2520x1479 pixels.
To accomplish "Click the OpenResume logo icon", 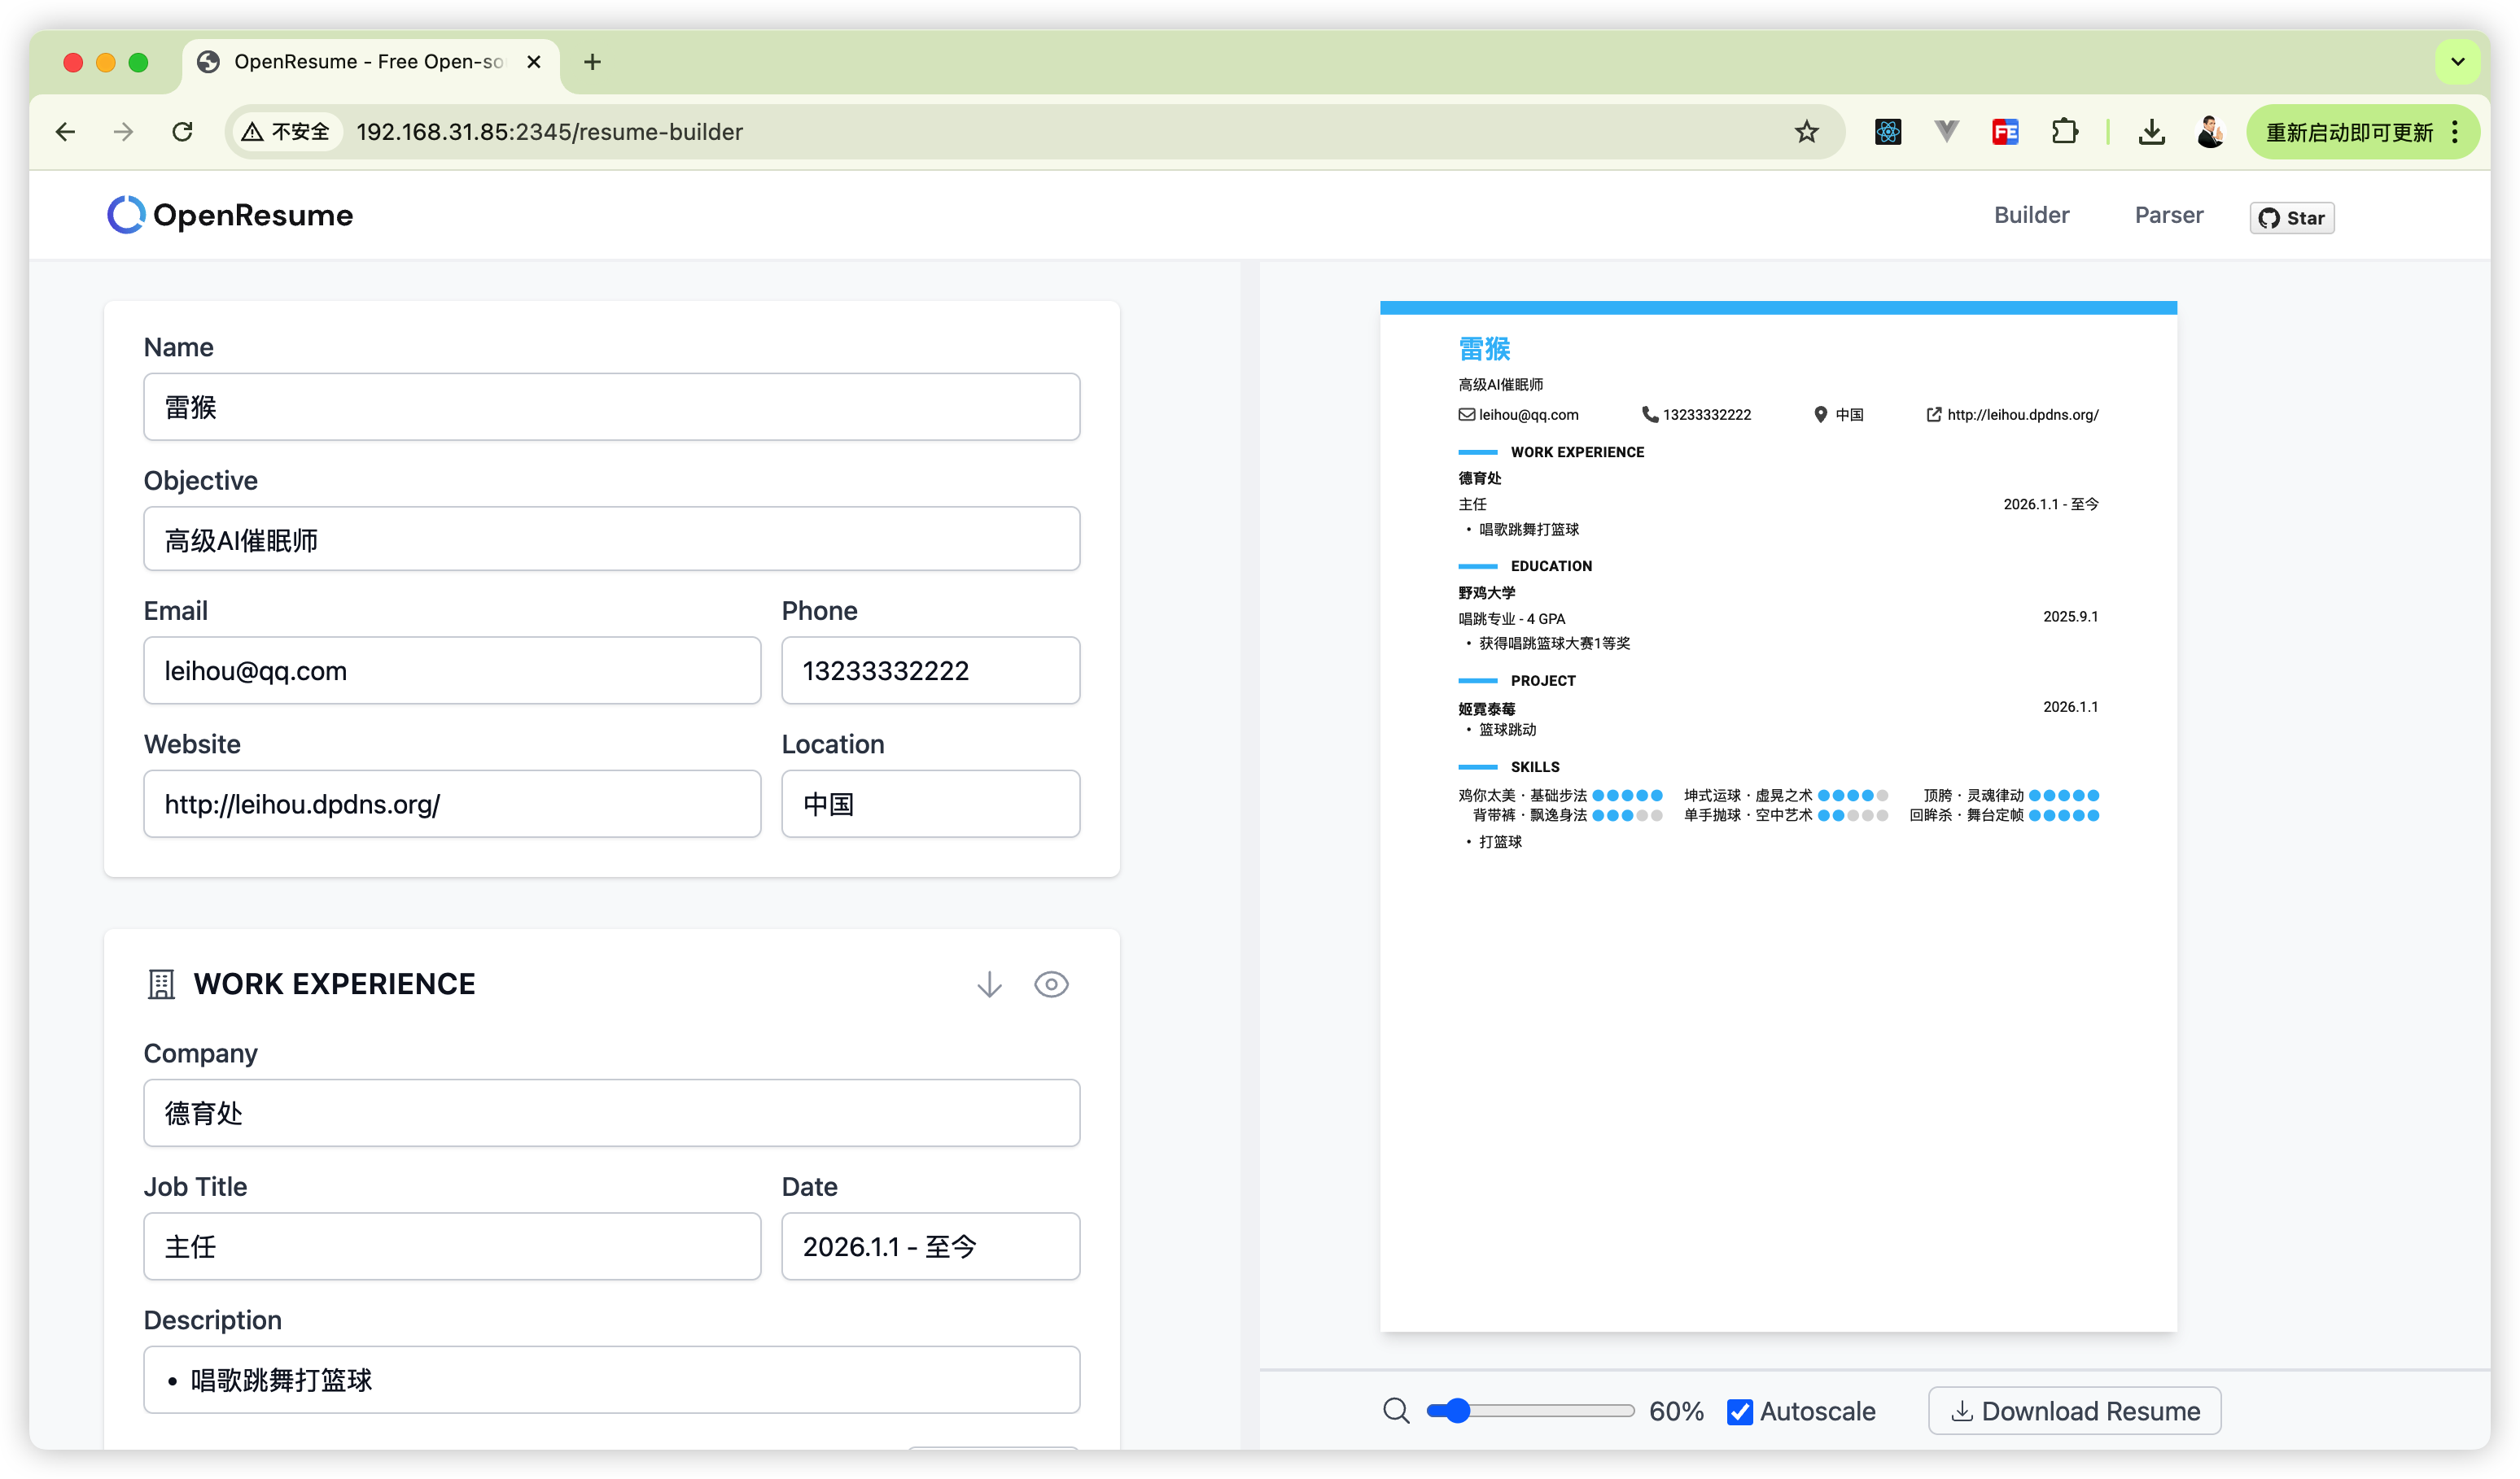I will coord(126,215).
